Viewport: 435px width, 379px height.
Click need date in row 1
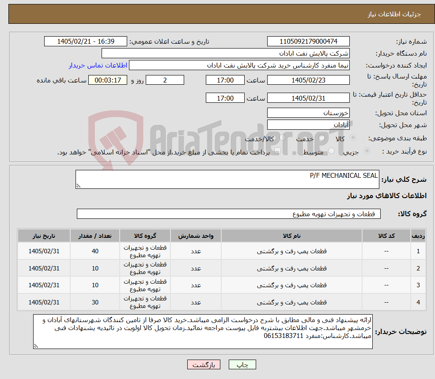click(44, 251)
